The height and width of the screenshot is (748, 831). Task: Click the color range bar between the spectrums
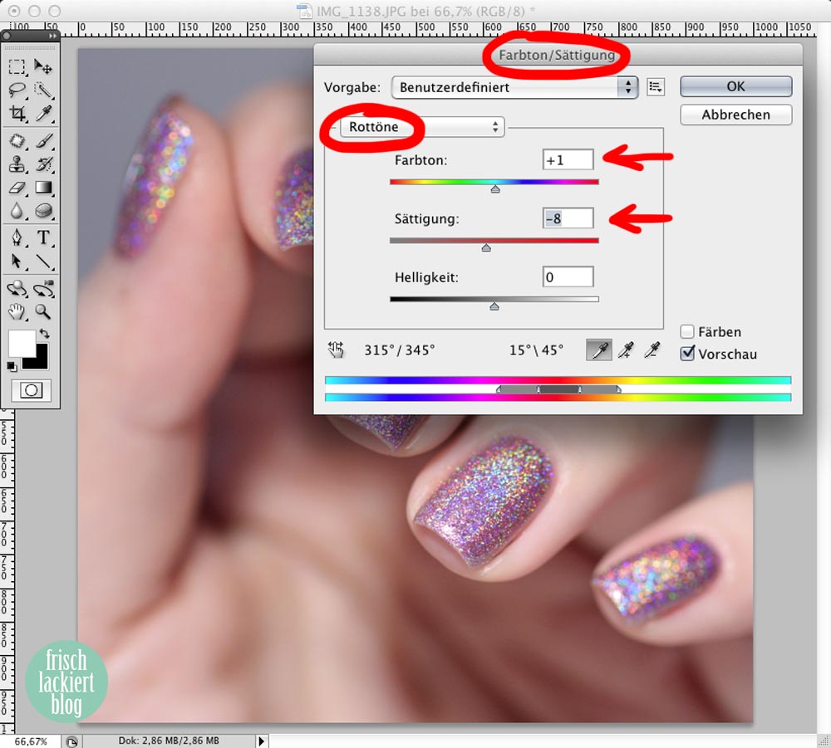pyautogui.click(x=558, y=389)
